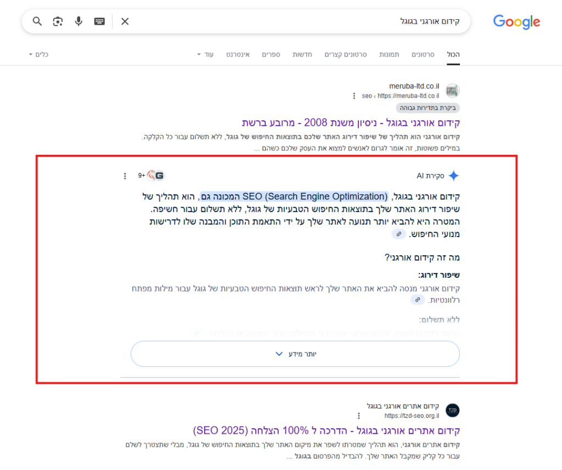Click the source link icon after first AI paragraph
Image resolution: width=562 pixels, height=470 pixels.
click(399, 234)
